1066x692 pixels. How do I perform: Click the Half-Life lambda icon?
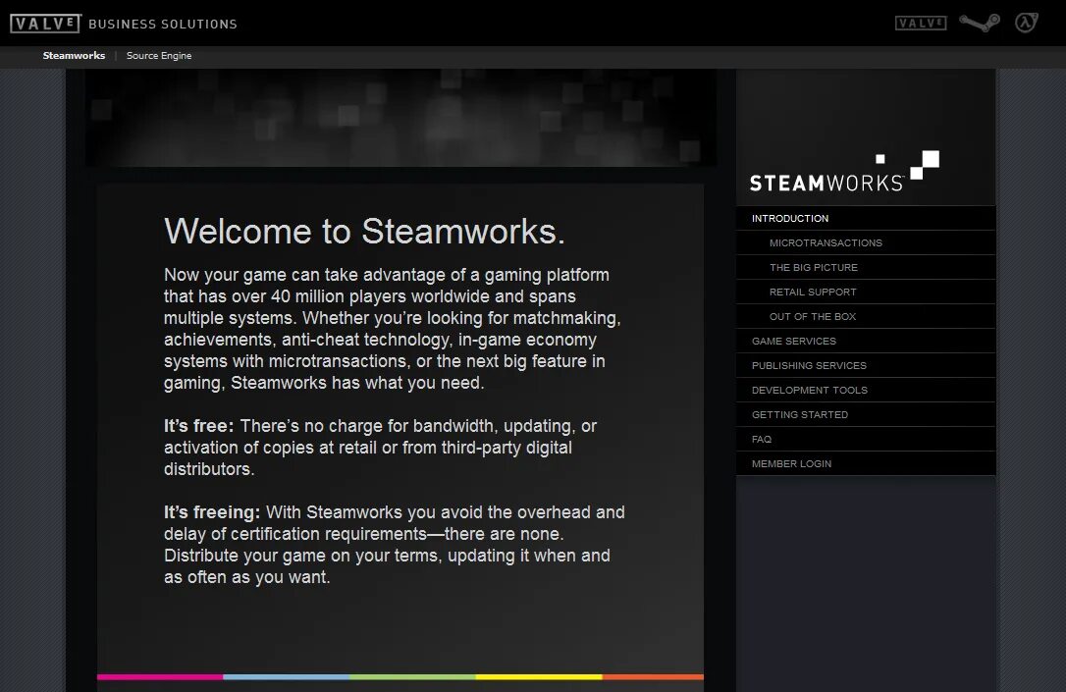[x=1026, y=23]
